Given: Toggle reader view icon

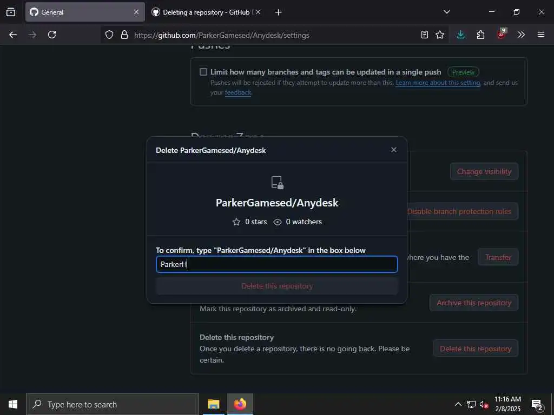Looking at the screenshot, I should coord(425,35).
